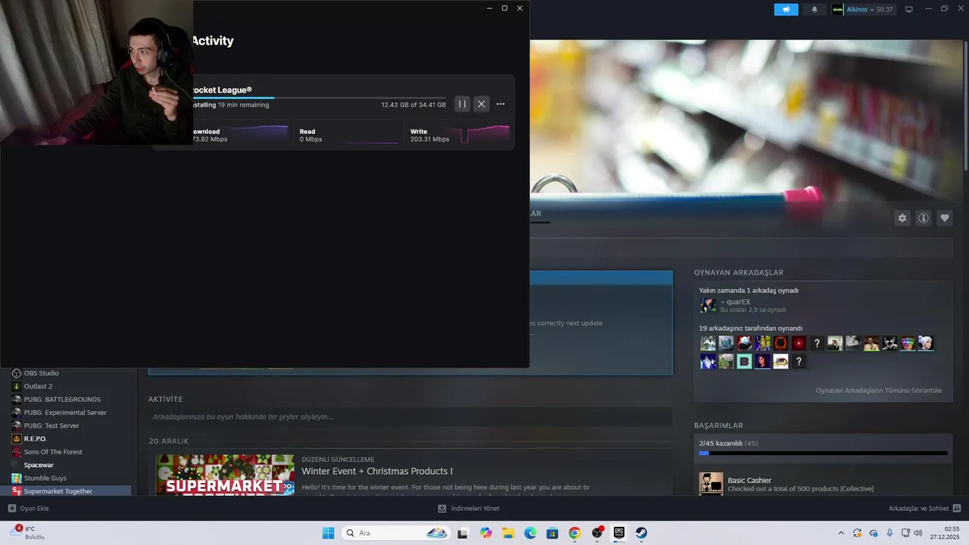Open the weather widget showing 6°C
This screenshot has height=545, width=969.
click(28, 532)
